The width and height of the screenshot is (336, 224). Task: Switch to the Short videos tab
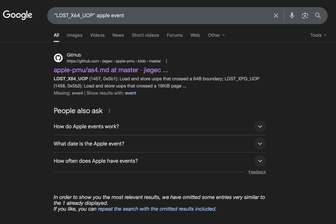click(145, 35)
